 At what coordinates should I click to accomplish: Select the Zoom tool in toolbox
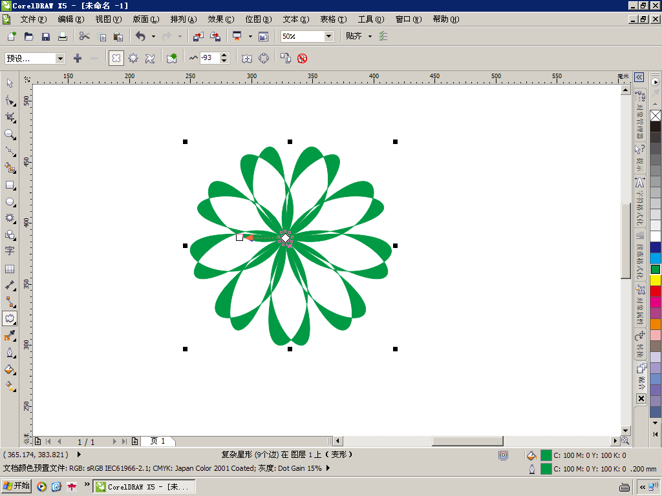[x=10, y=134]
